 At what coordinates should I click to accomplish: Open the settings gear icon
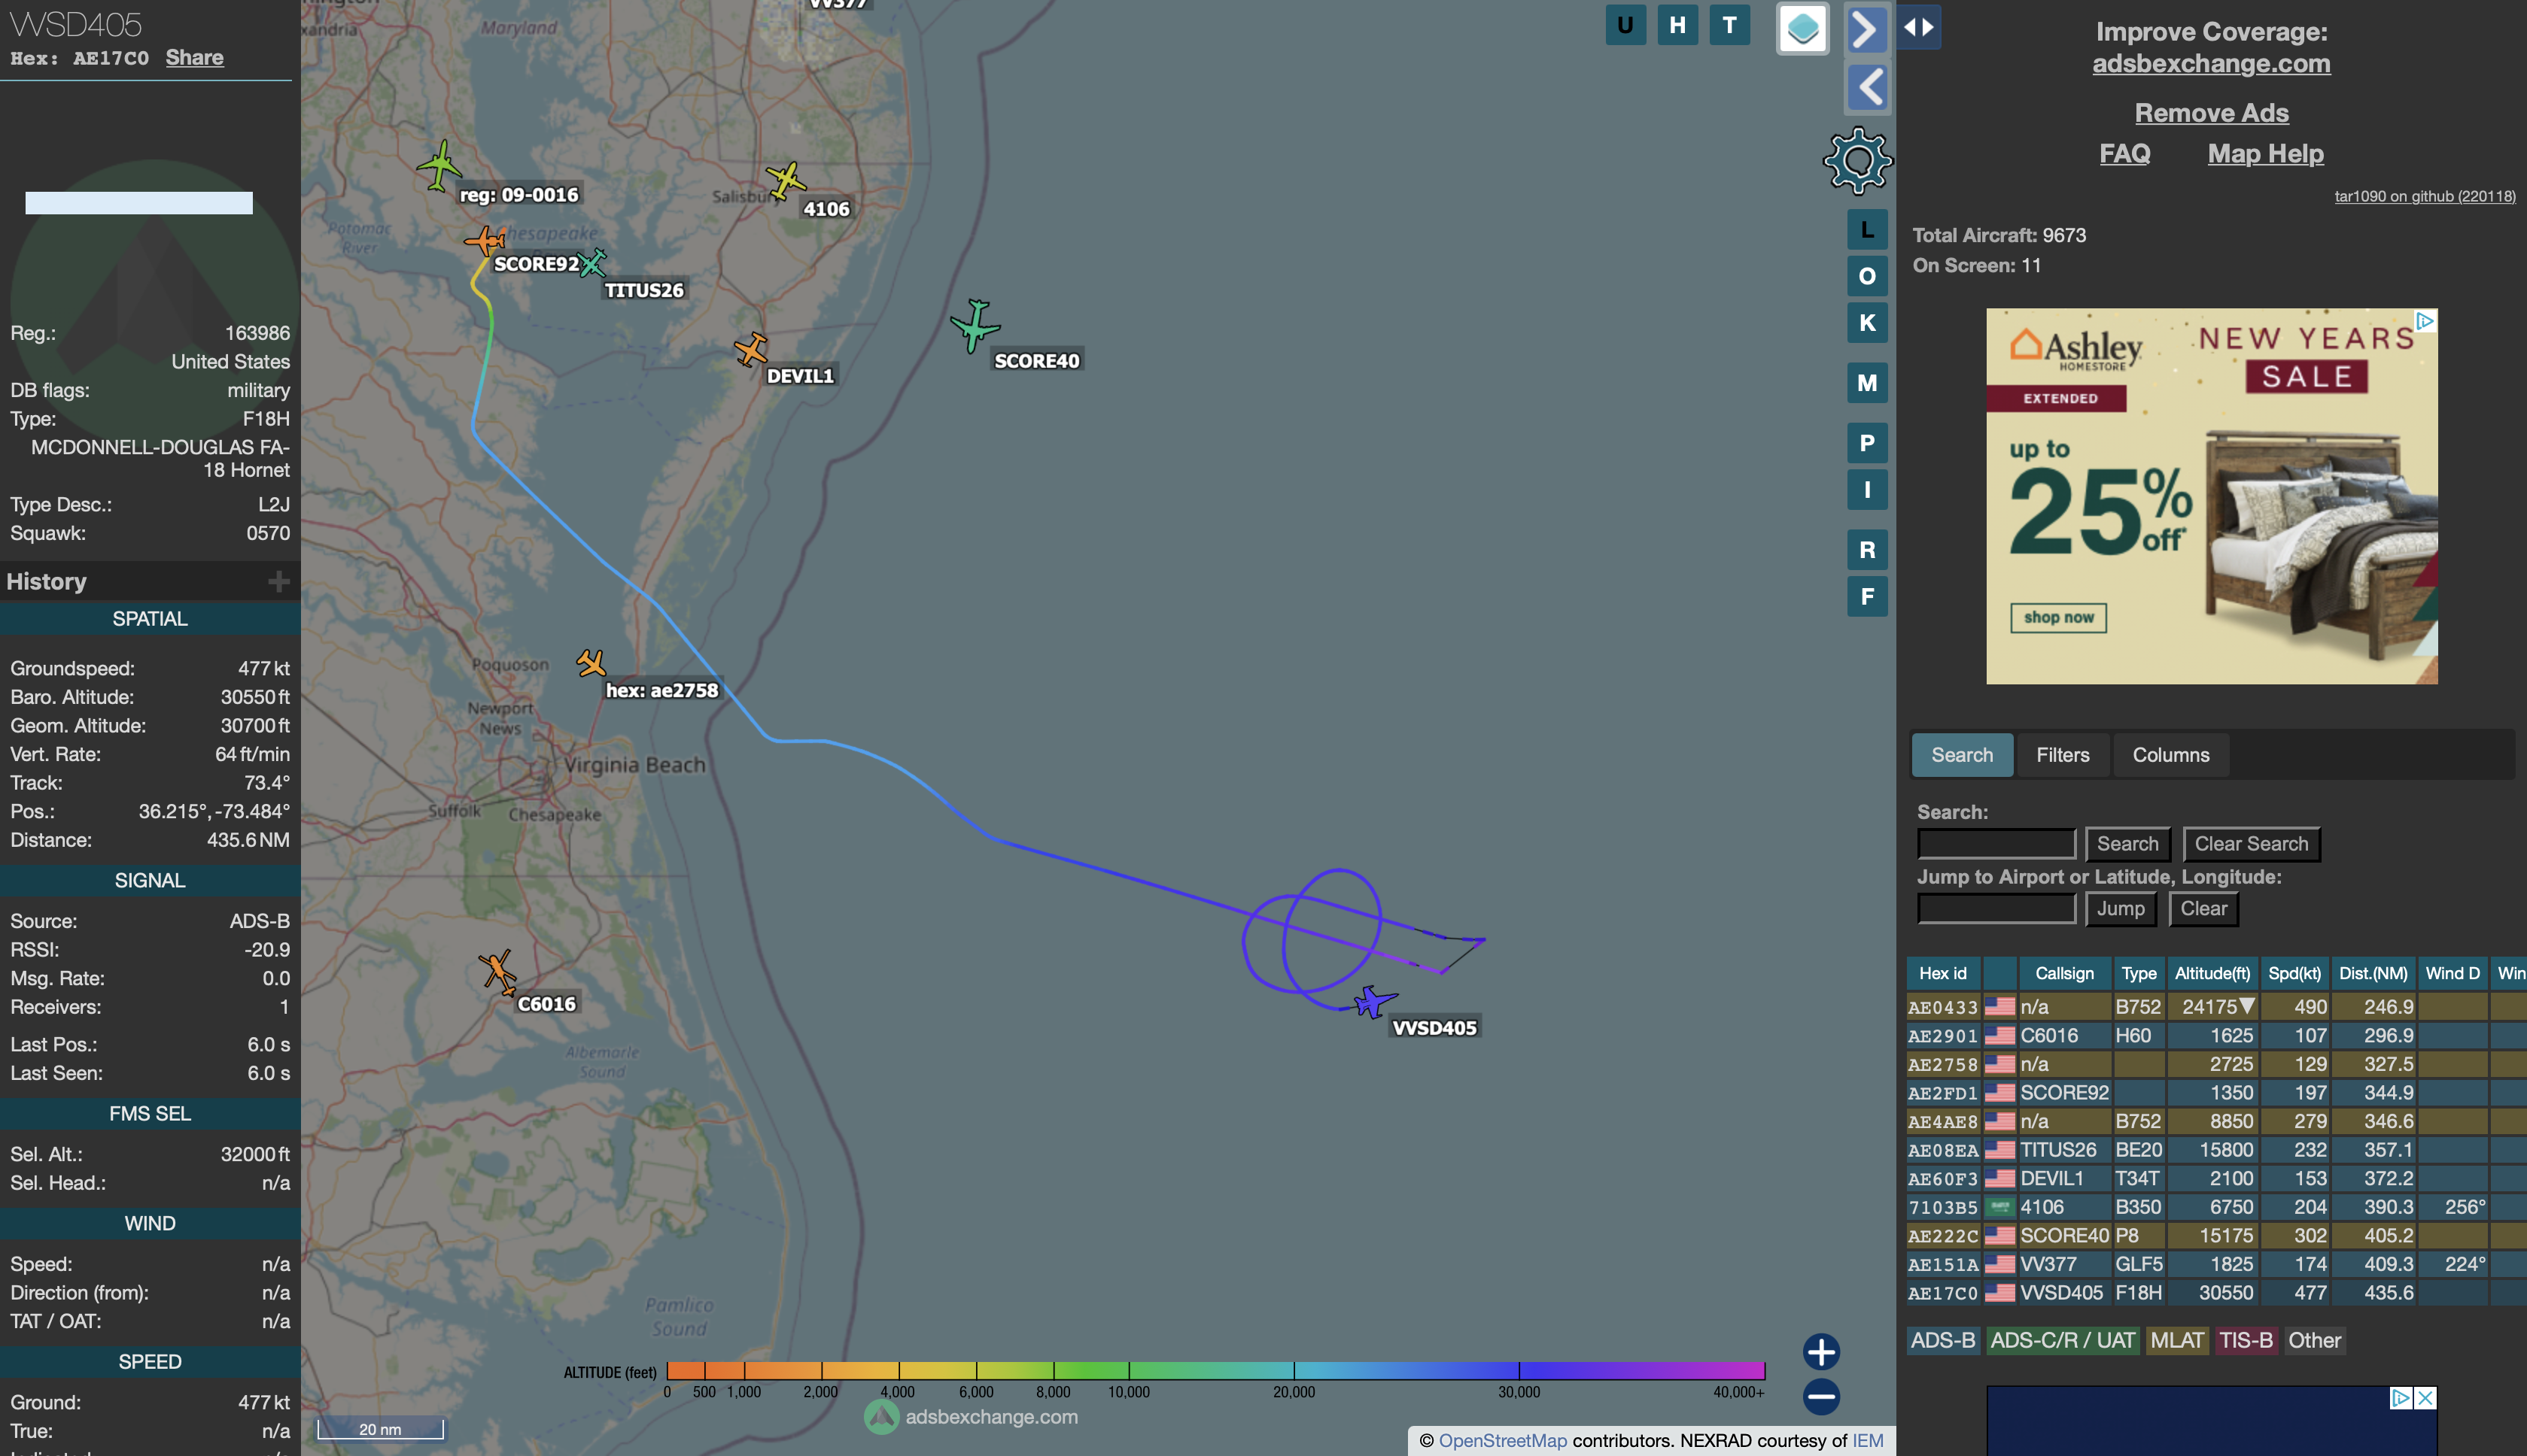[x=1858, y=160]
